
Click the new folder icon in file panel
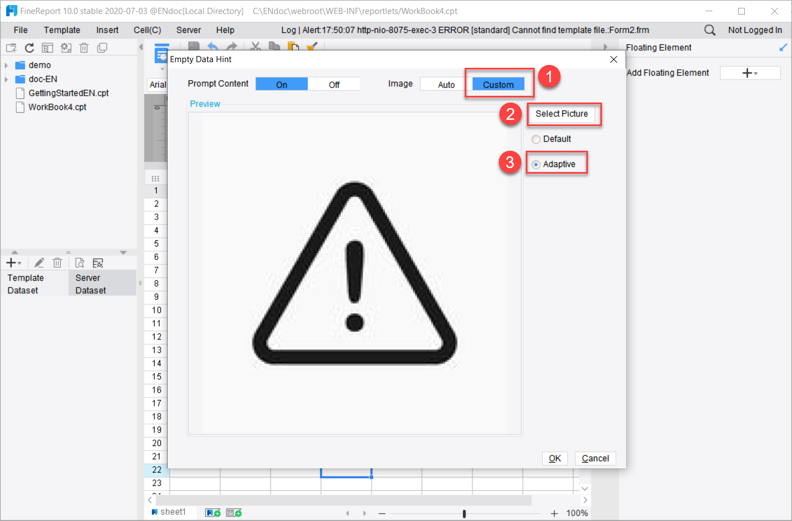point(11,48)
